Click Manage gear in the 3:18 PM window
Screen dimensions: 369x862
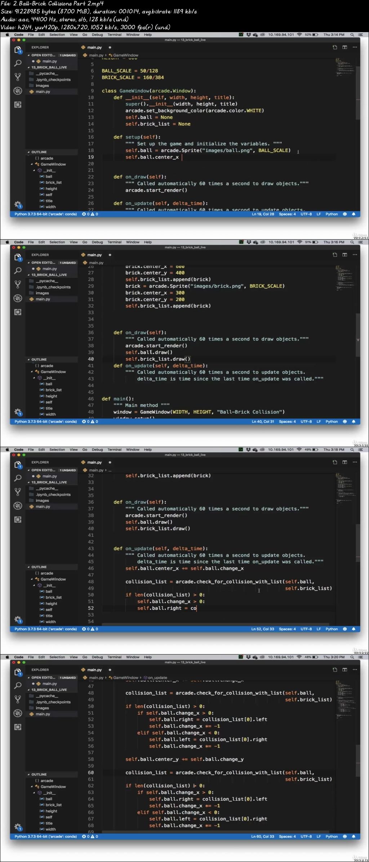pyautogui.click(x=18, y=620)
